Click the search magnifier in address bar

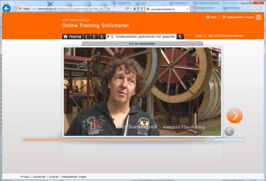point(127,8)
